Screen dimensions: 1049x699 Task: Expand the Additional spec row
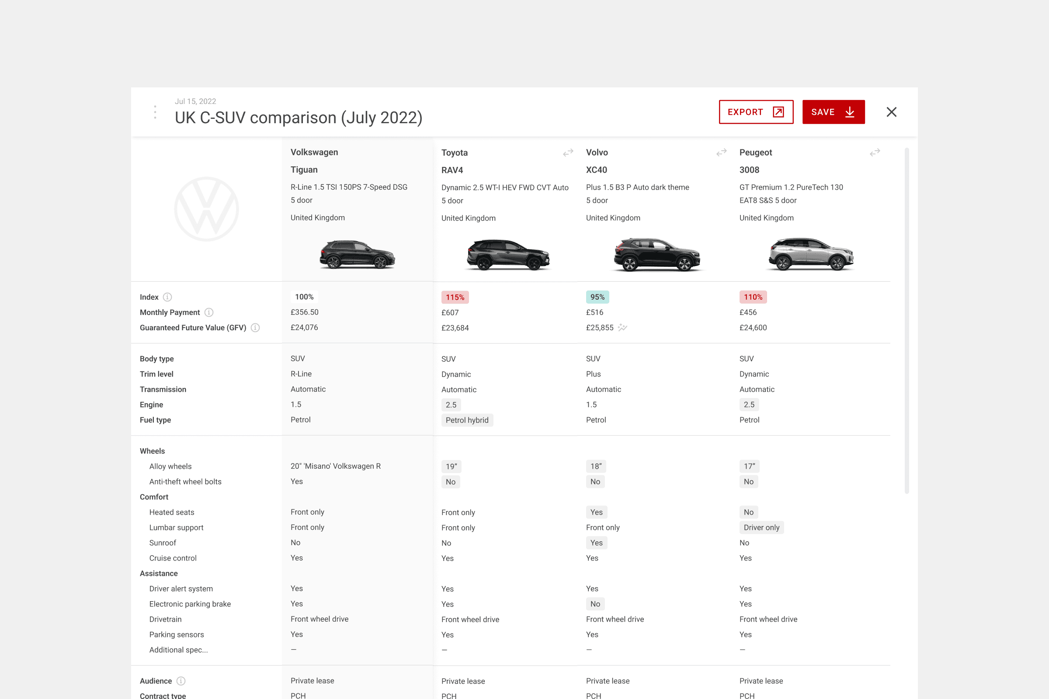pos(178,650)
